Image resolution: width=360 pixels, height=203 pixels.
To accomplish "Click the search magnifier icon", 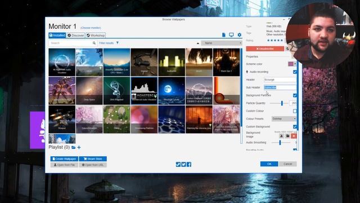I will pos(94,43).
